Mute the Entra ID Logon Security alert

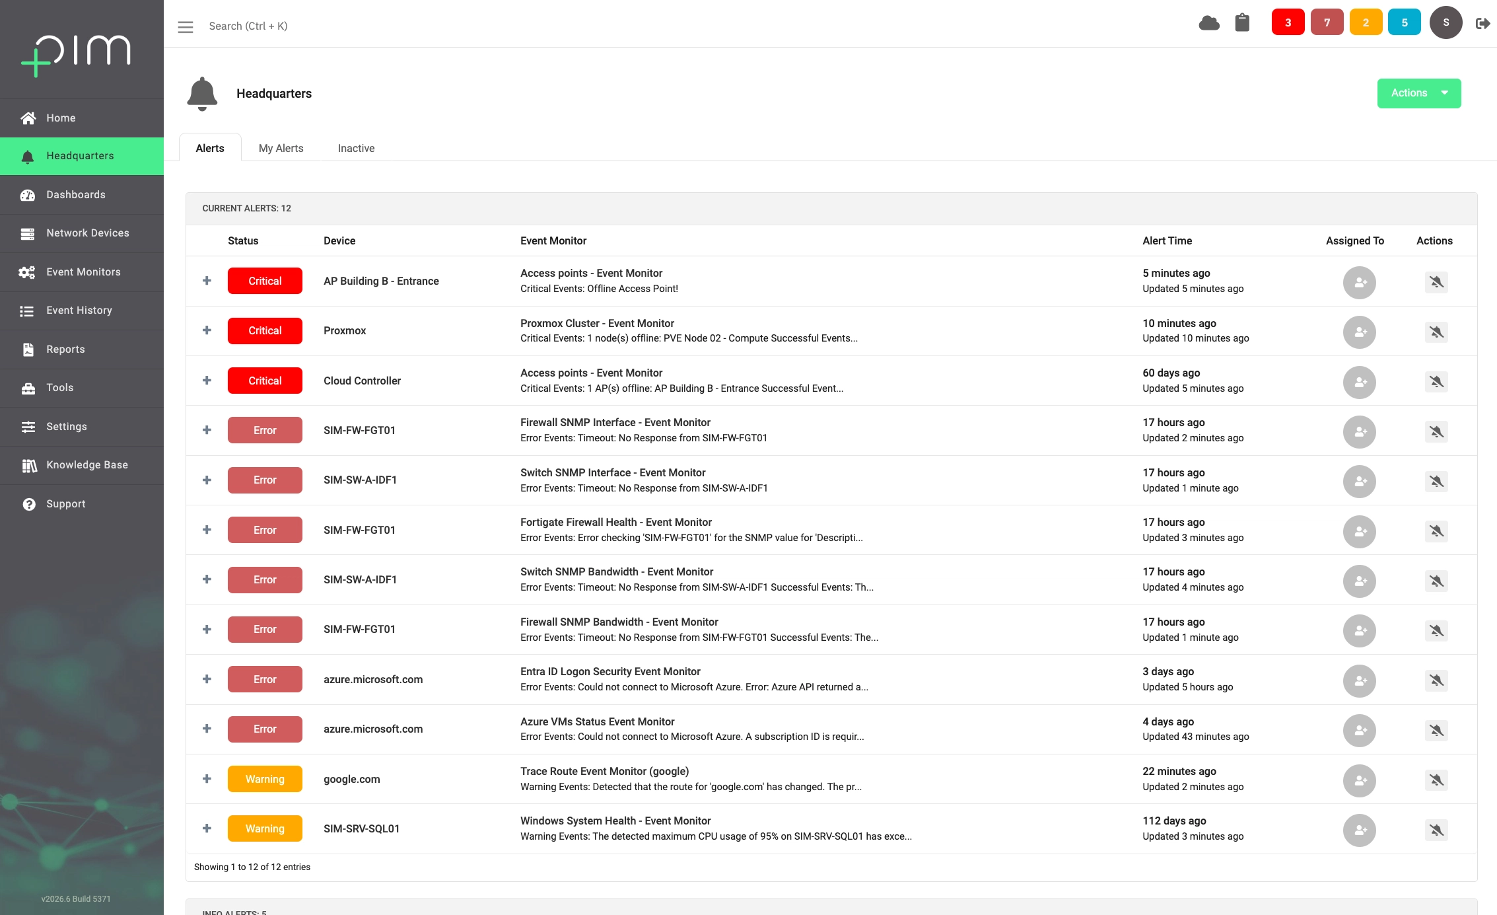click(x=1436, y=680)
